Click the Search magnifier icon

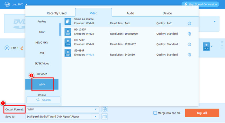click(38, 100)
